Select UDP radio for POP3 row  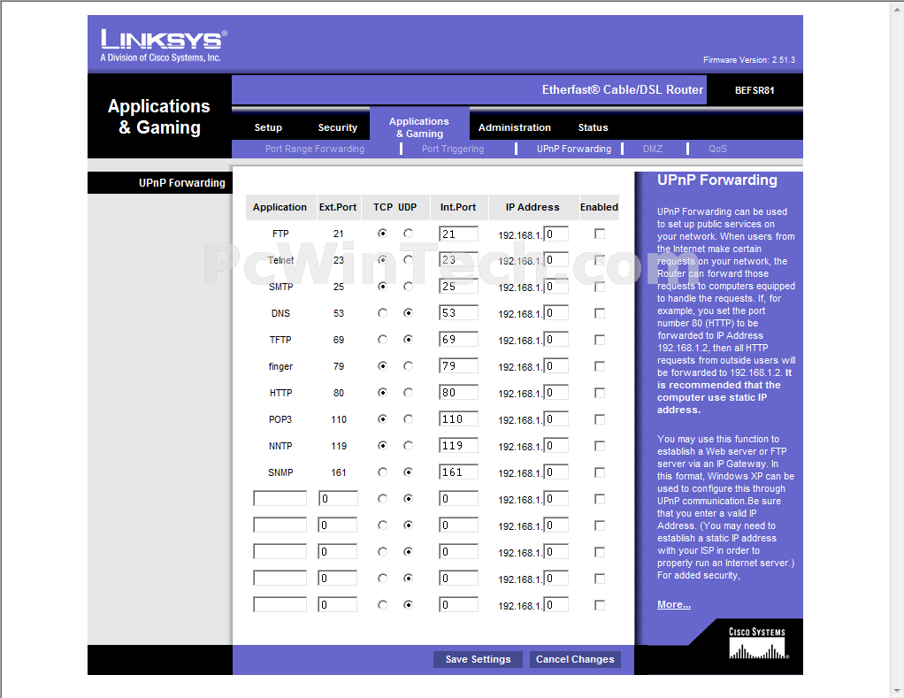tap(408, 419)
